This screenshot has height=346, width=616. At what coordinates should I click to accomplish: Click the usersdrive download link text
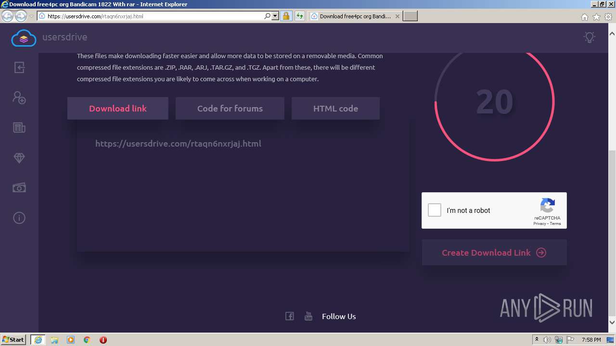click(178, 143)
